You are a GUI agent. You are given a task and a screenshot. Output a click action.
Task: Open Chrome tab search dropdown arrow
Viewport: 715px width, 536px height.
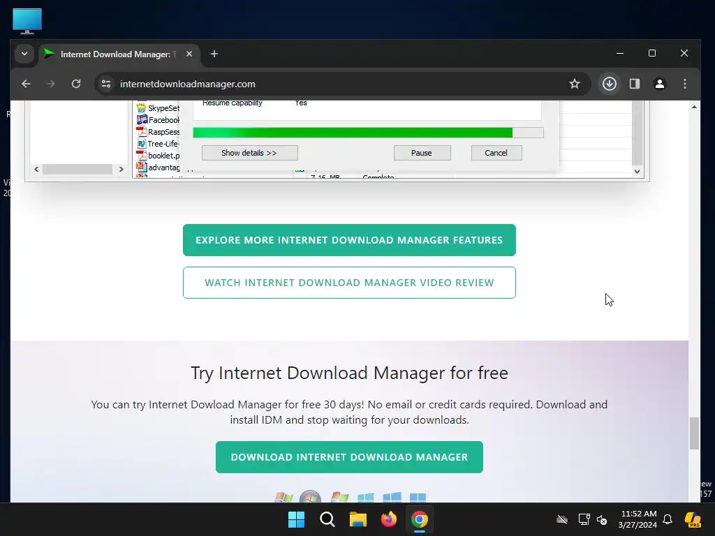24,54
